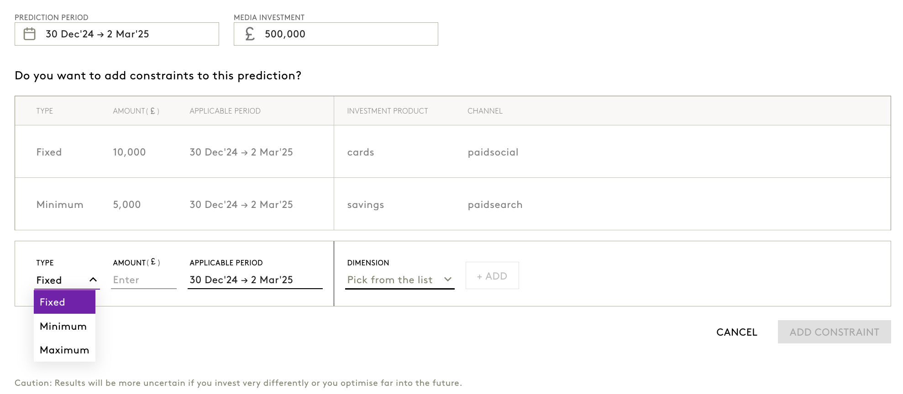
Task: Click the paidsocial channel cell
Action: 493,152
